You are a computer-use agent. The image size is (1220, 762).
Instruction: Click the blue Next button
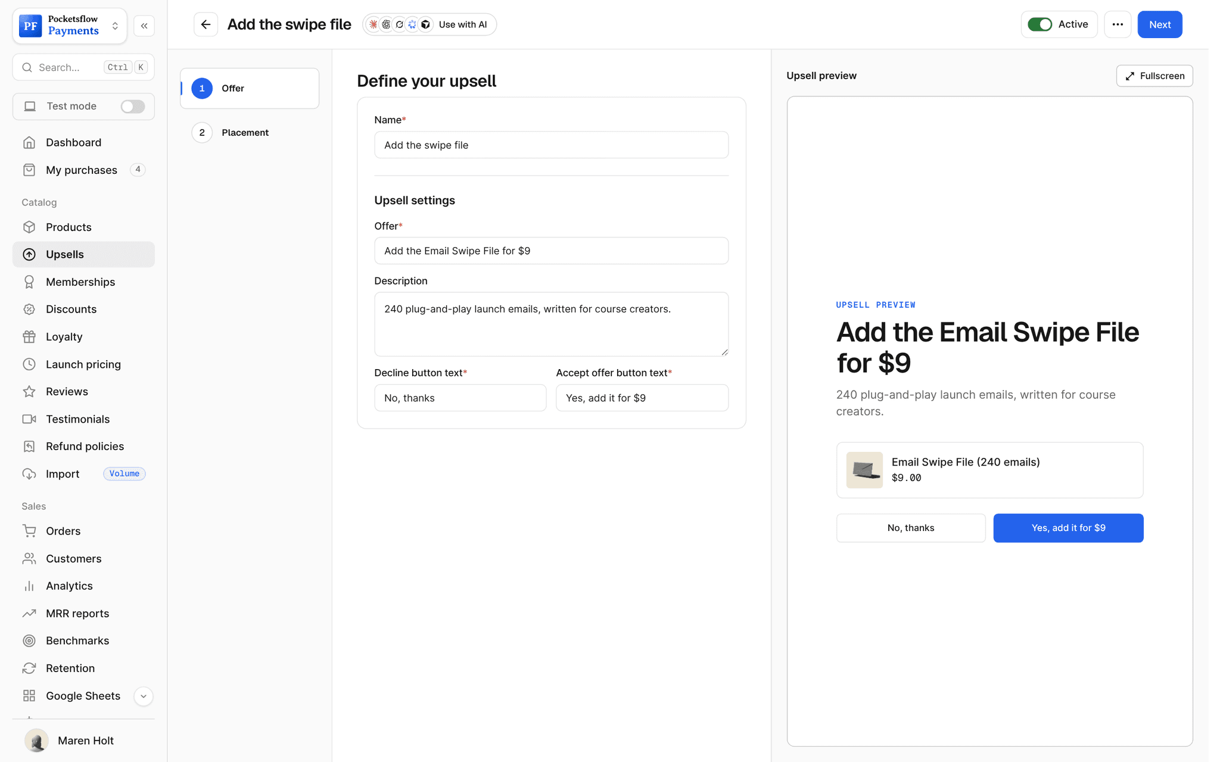[x=1159, y=24]
